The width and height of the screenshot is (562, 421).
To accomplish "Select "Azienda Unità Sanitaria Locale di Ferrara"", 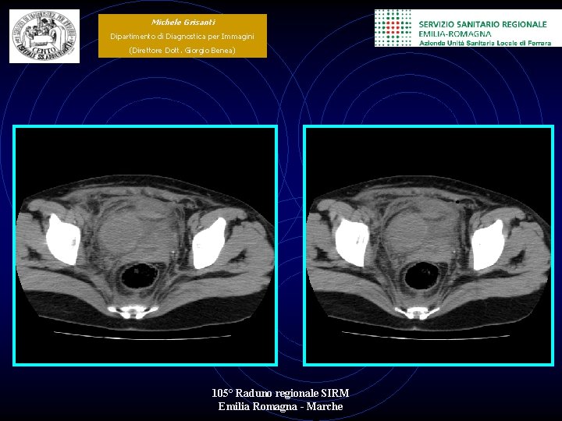I will click(486, 43).
